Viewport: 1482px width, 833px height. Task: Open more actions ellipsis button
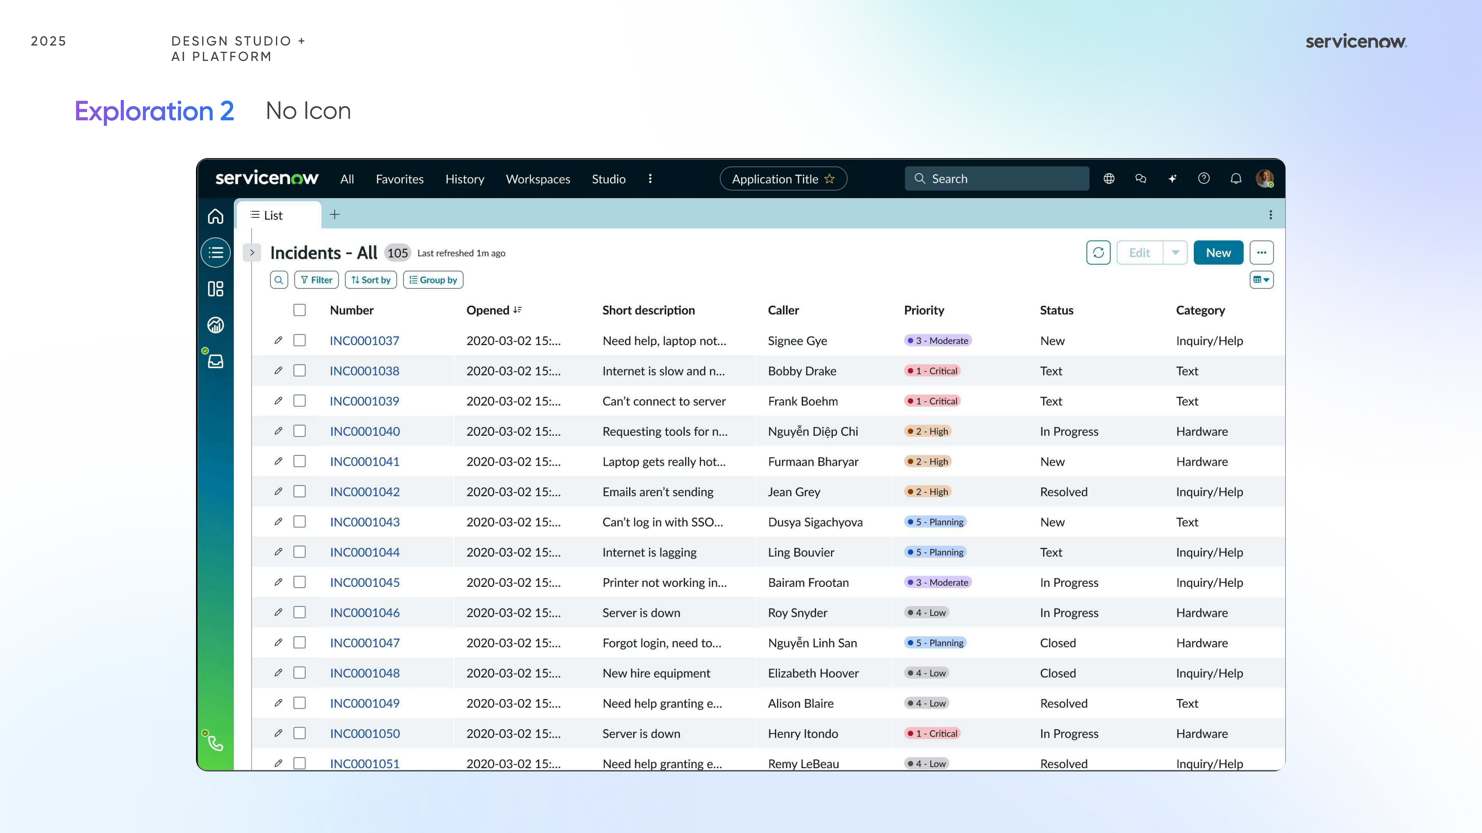point(1262,253)
